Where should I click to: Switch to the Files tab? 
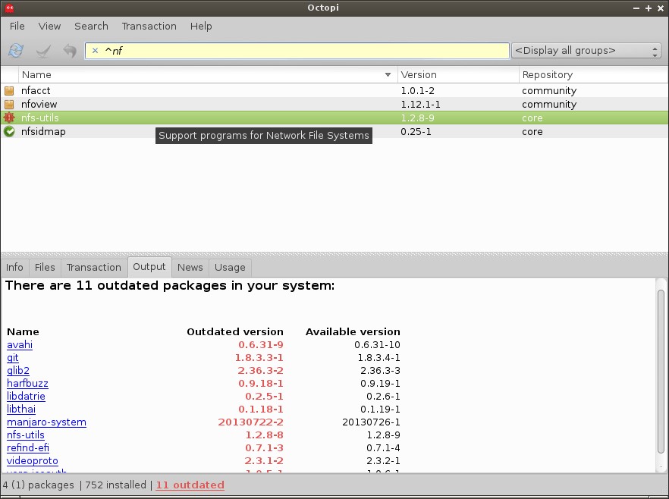pos(45,267)
